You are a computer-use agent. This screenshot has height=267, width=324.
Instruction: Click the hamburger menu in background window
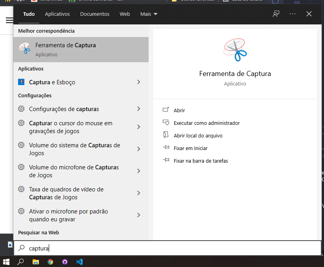[9, 20]
